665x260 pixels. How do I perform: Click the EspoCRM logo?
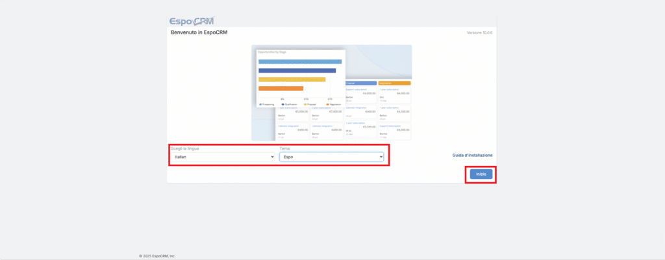tap(192, 21)
